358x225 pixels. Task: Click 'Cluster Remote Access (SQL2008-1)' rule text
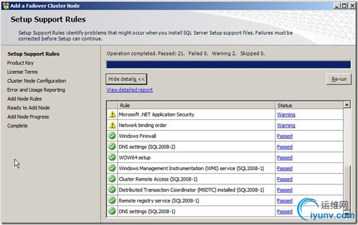click(x=158, y=179)
